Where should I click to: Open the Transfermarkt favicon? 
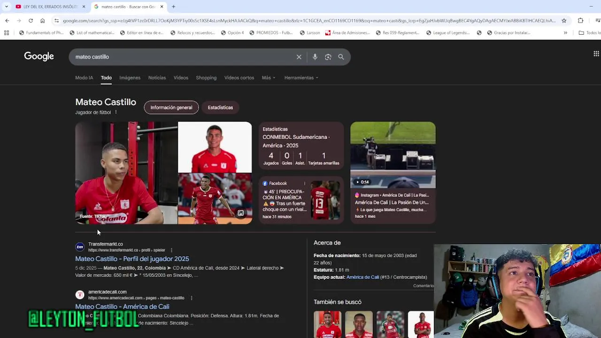coord(80,247)
